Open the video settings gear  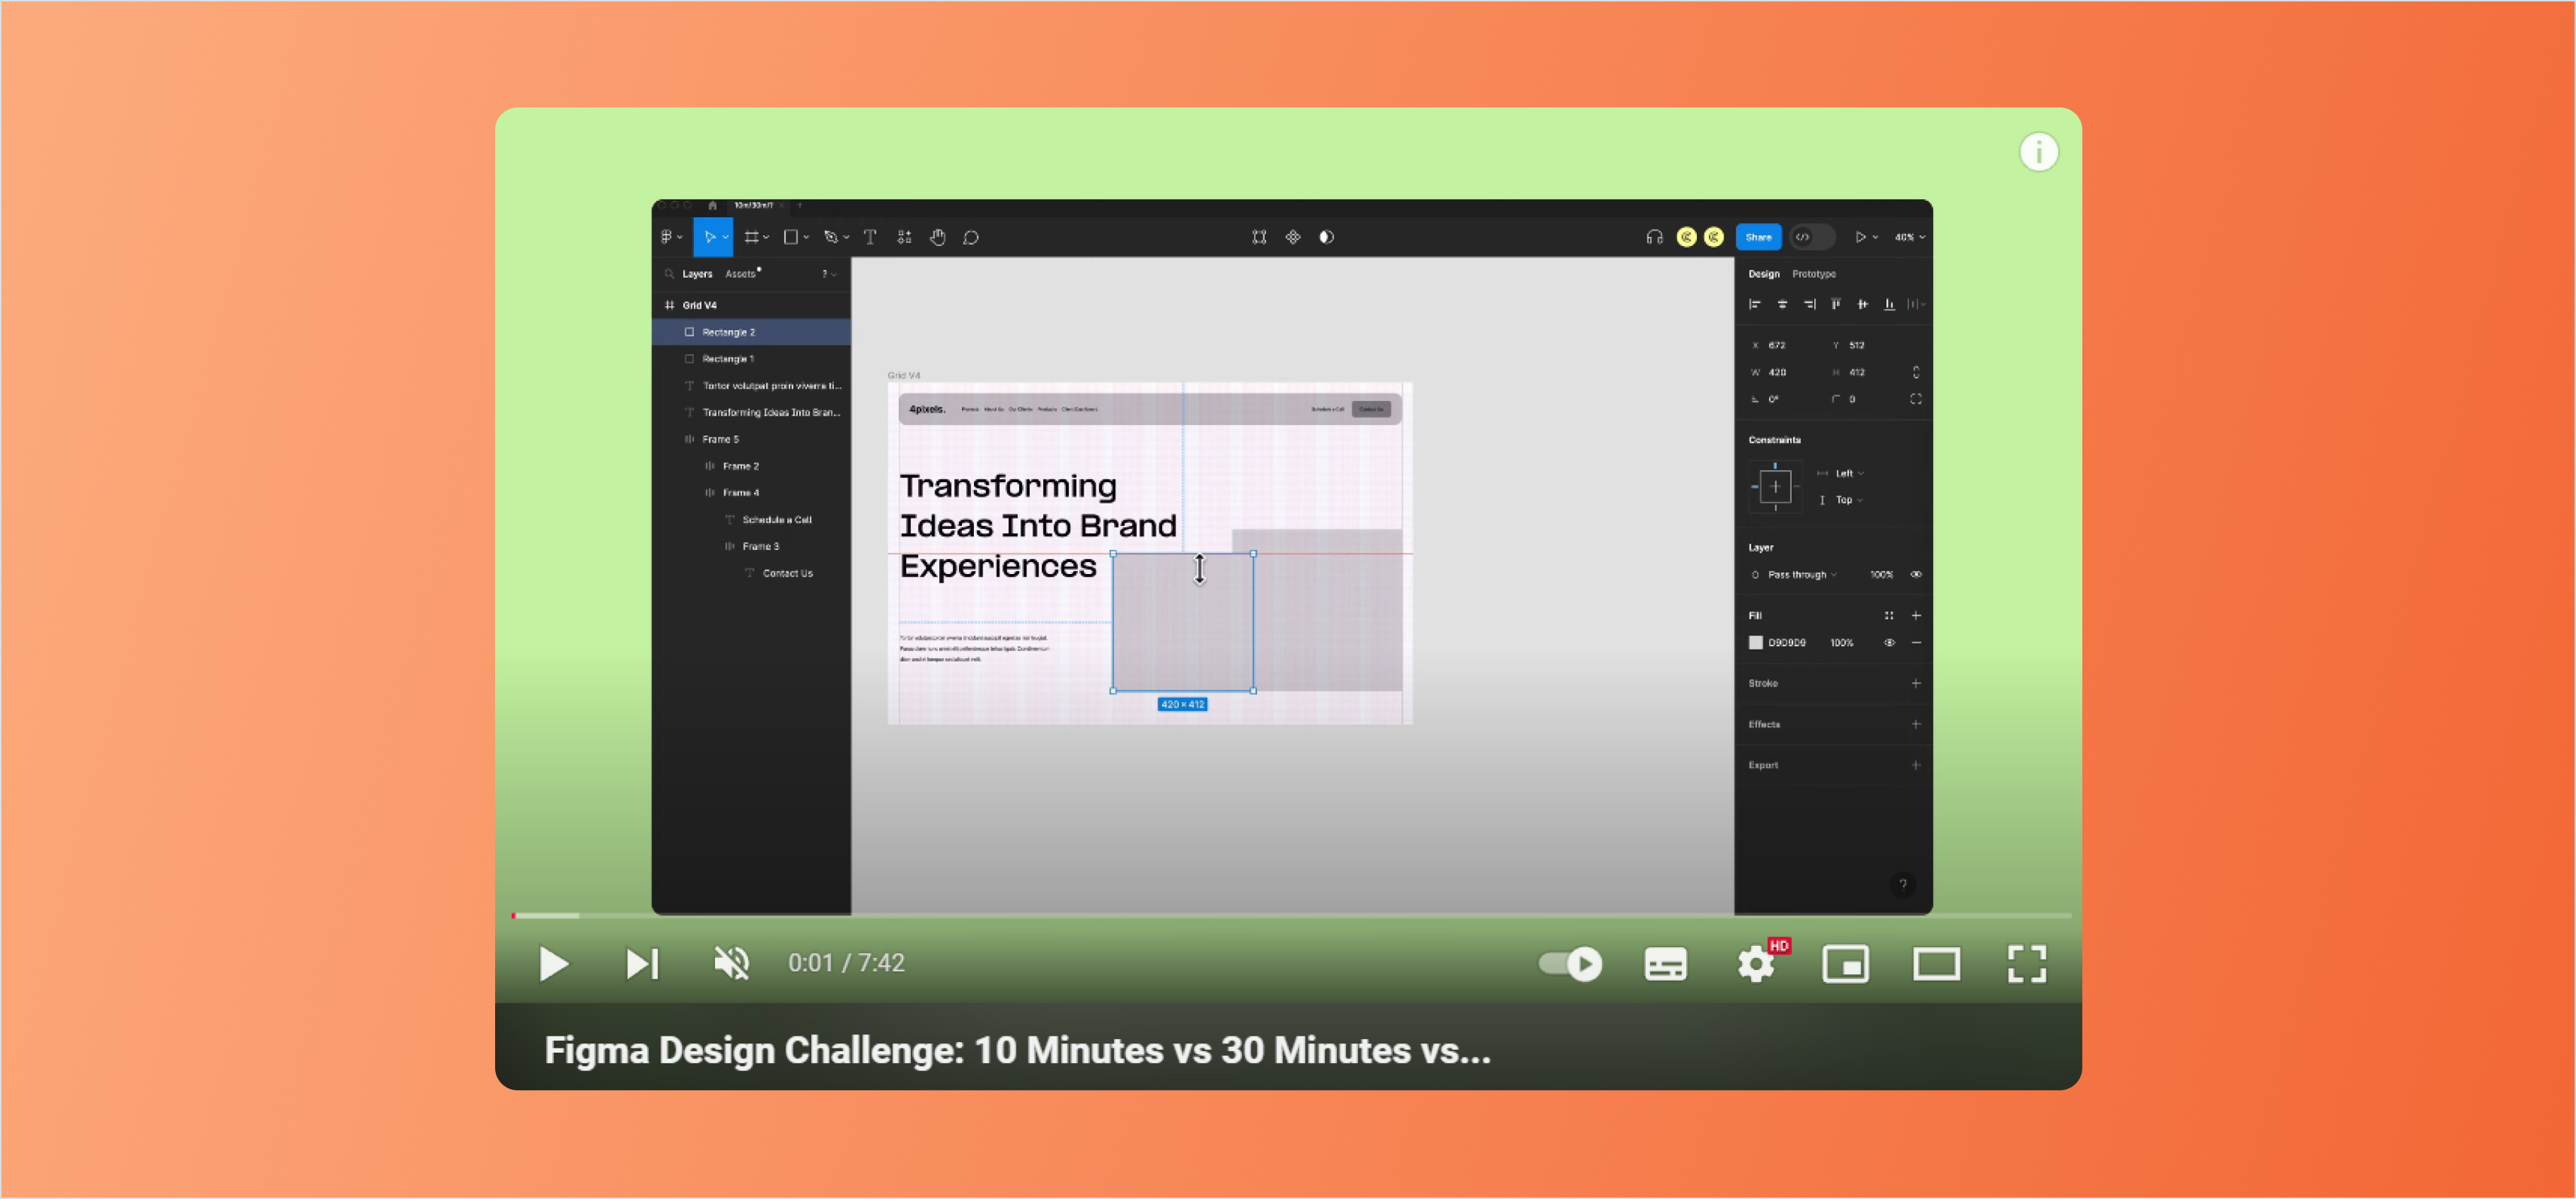click(x=1756, y=964)
